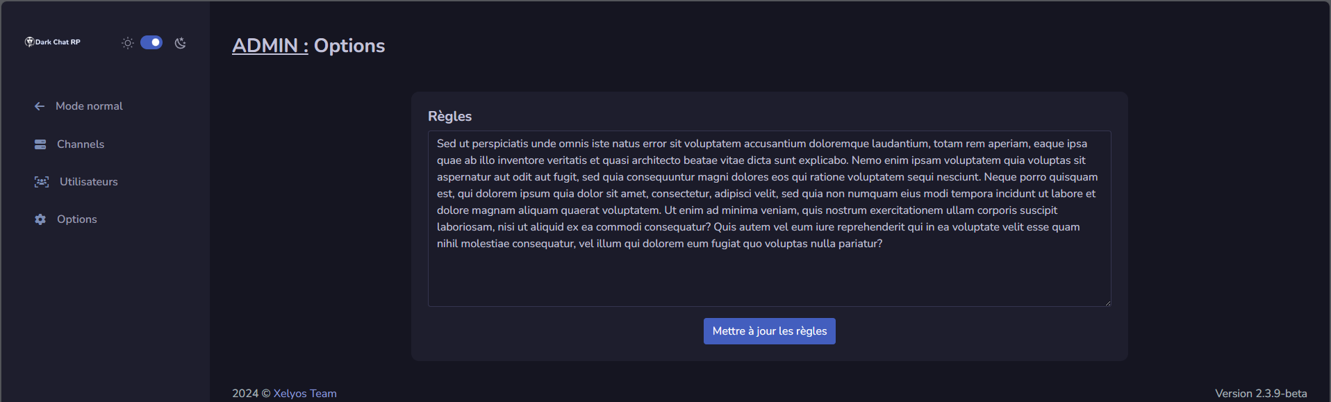Image resolution: width=1331 pixels, height=402 pixels.
Task: Go to the Utilisateurs sidebar entry
Action: (x=89, y=182)
